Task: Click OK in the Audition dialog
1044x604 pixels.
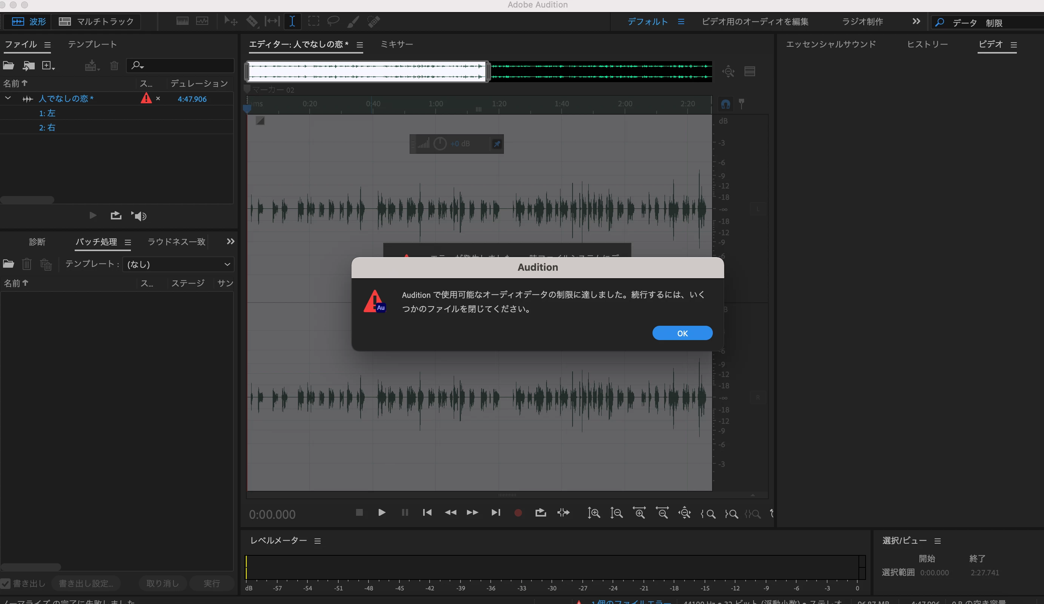Action: pos(682,333)
